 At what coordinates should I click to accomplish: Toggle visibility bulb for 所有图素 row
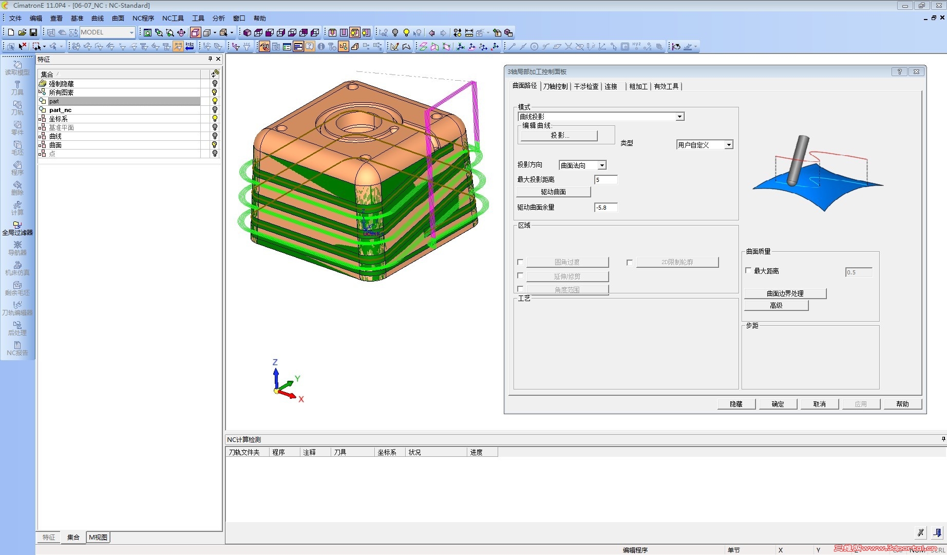(x=215, y=92)
